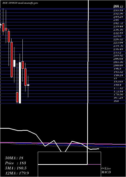Click the 180.4 price axis label

(x=117, y=85)
